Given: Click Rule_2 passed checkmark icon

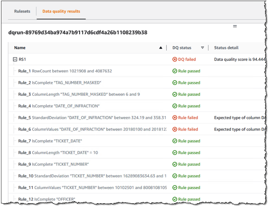Looking at the screenshot, I should click(x=175, y=83).
